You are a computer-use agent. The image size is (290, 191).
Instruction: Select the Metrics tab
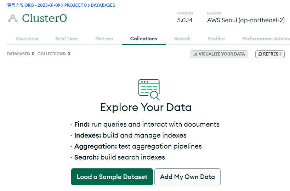pos(104,39)
